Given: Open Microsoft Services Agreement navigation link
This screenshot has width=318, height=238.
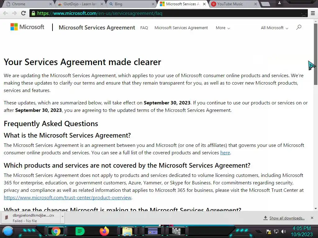Looking at the screenshot, I should click(181, 28).
